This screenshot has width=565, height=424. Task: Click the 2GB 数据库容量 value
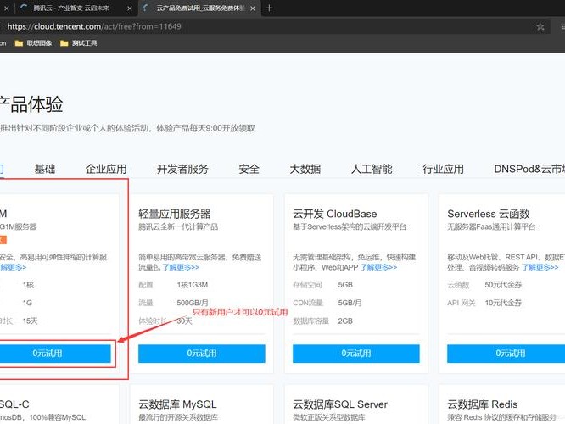[x=345, y=321]
